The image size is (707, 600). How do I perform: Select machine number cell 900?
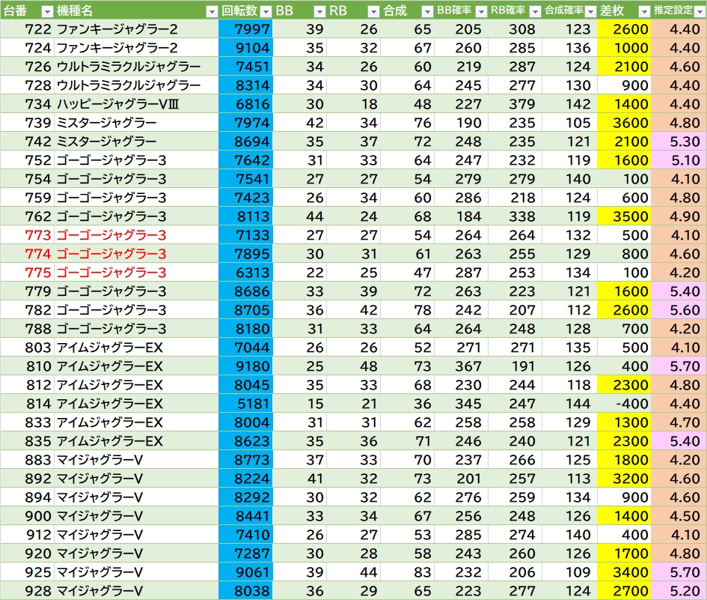27,516
